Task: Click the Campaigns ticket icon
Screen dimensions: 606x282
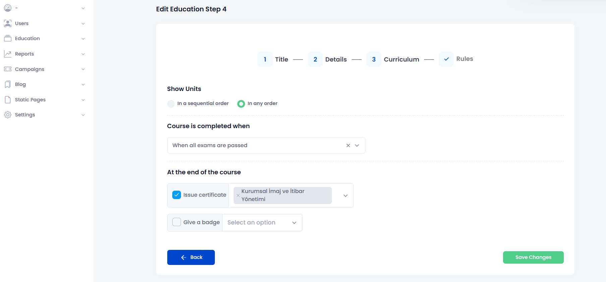Action: pos(8,69)
